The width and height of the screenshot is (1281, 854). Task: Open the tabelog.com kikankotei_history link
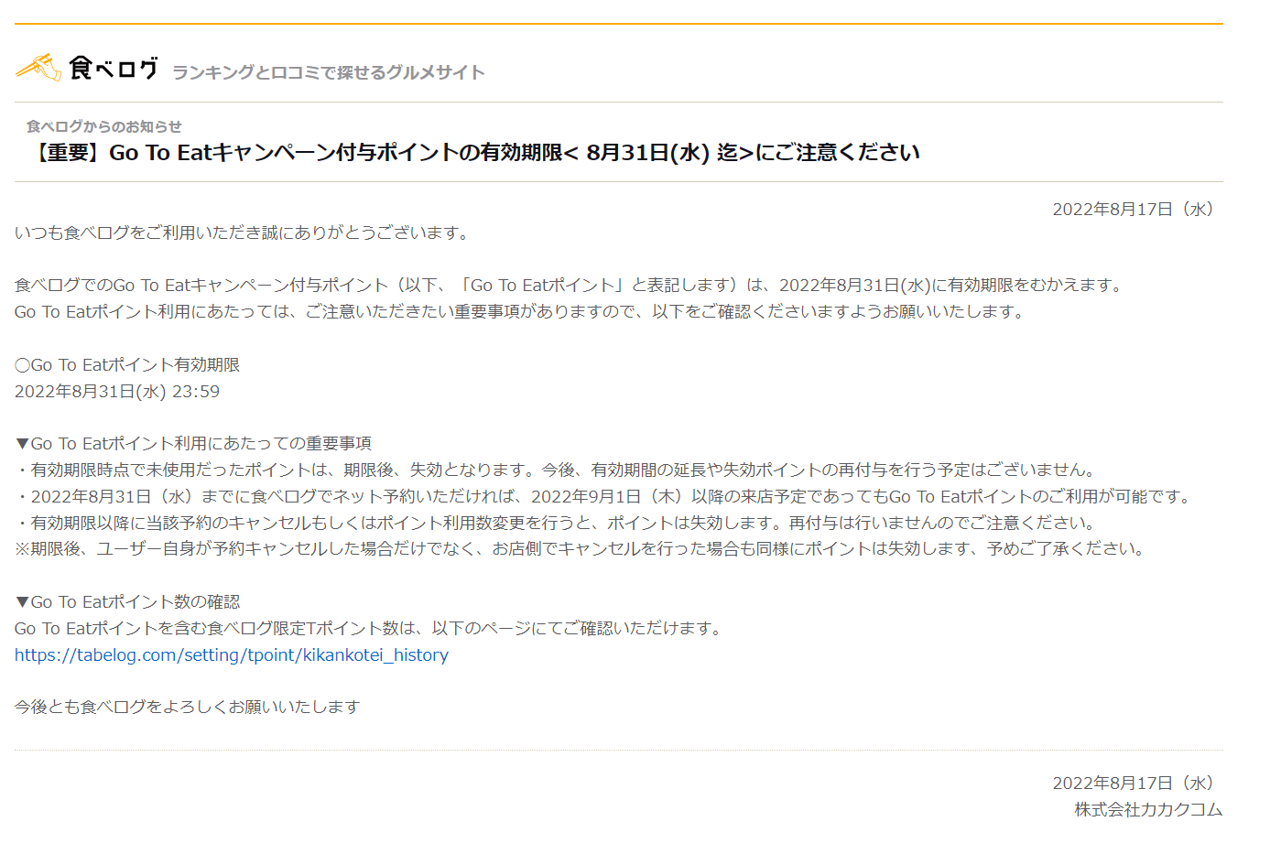(x=232, y=655)
